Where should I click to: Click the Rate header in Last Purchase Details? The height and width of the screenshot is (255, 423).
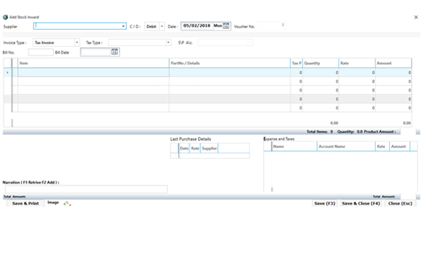195,148
